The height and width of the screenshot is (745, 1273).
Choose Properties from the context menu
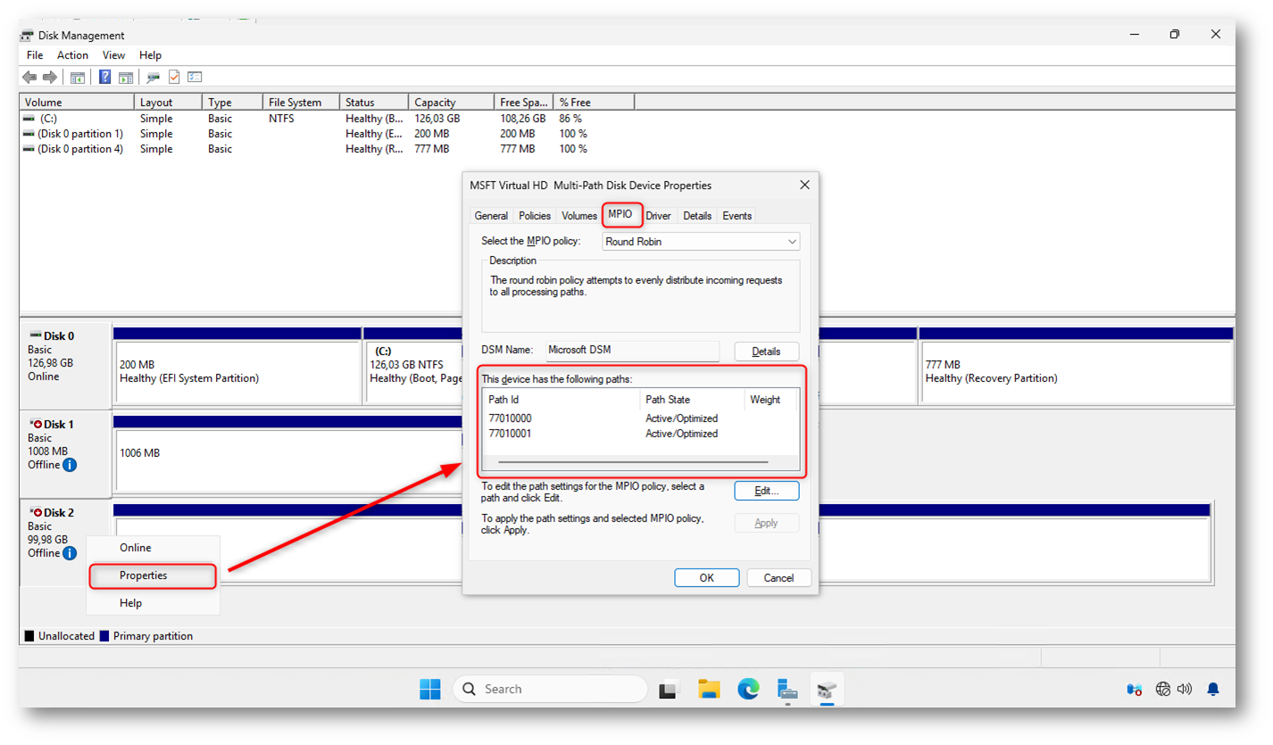coord(153,575)
